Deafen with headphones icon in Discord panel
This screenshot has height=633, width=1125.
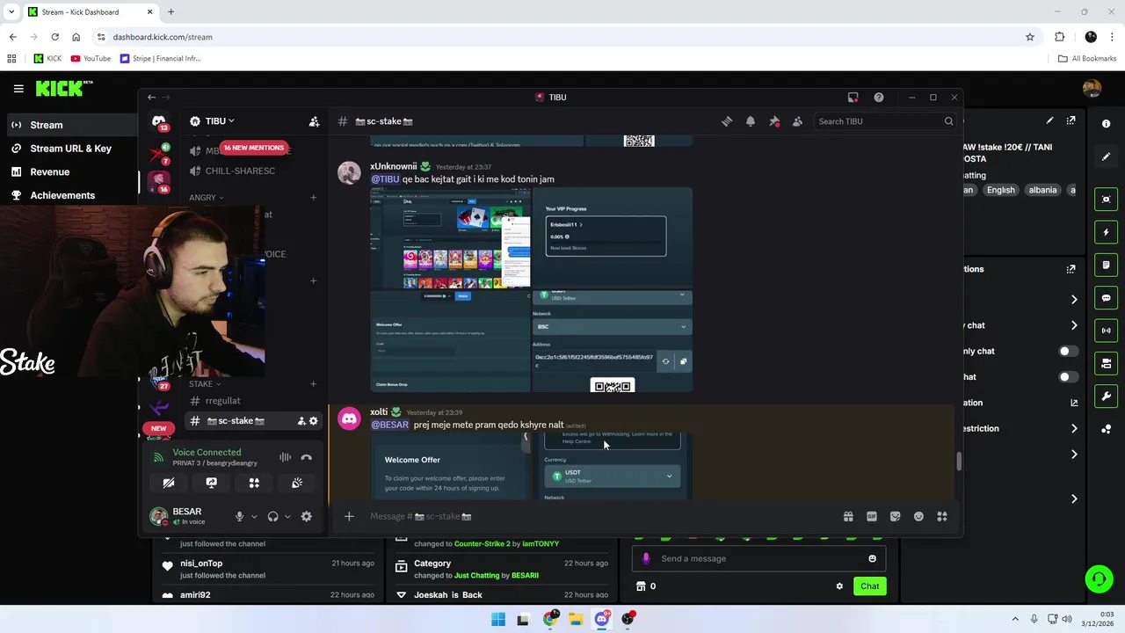click(x=272, y=517)
